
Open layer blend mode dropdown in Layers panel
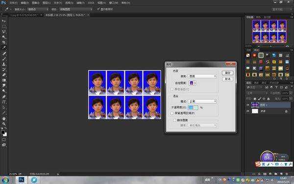[257, 93]
